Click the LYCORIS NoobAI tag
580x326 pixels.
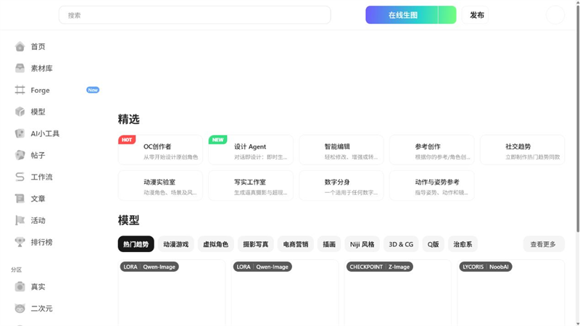pos(486,267)
